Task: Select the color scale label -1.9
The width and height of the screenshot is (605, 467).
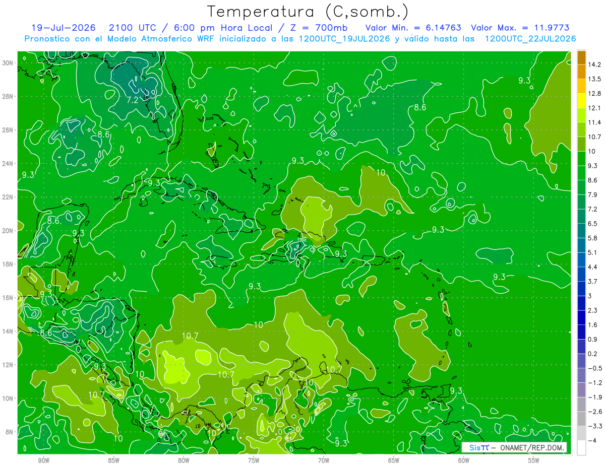Action: 595,397
